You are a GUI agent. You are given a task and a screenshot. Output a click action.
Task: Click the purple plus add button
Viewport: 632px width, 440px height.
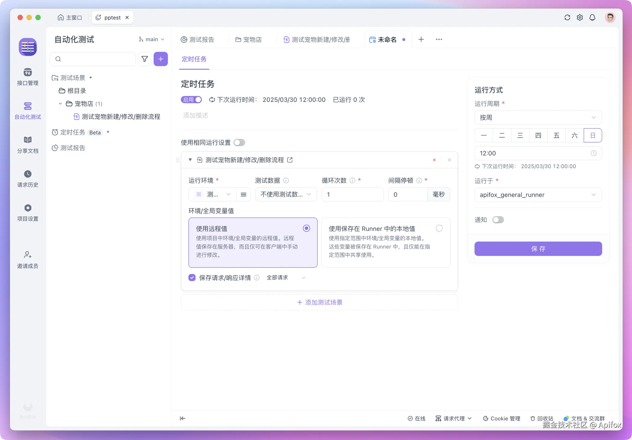coord(161,59)
